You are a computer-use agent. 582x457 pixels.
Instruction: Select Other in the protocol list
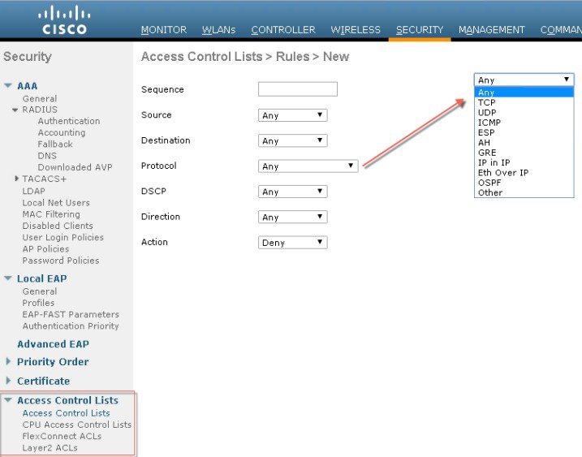pyautogui.click(x=524, y=192)
